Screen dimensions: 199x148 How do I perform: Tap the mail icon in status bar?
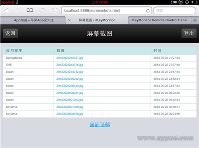pos(175,2)
